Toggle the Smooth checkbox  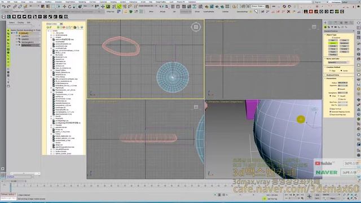coord(338,89)
